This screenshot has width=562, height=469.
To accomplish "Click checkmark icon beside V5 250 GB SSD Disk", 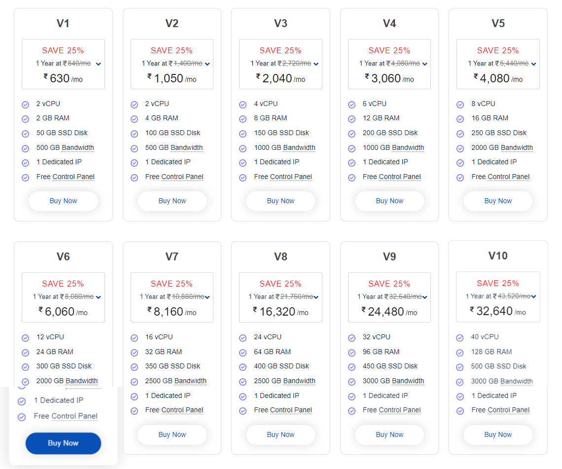I will [460, 134].
